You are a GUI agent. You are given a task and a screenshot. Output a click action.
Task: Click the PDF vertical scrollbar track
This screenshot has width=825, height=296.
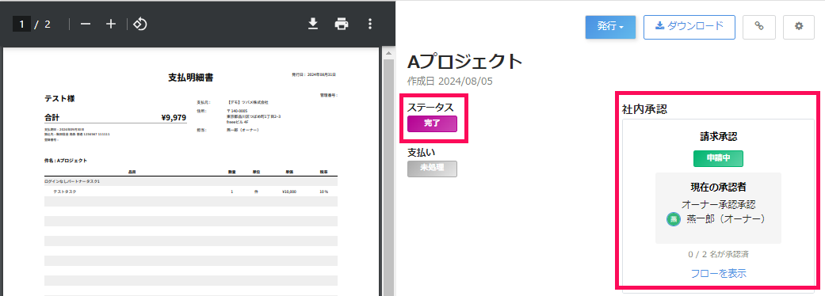[x=389, y=177]
